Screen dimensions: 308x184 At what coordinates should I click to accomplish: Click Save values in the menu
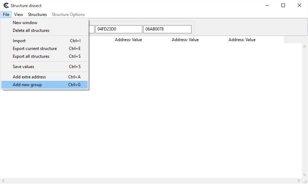click(23, 67)
